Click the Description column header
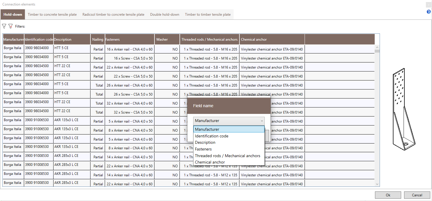 [x=72, y=39]
